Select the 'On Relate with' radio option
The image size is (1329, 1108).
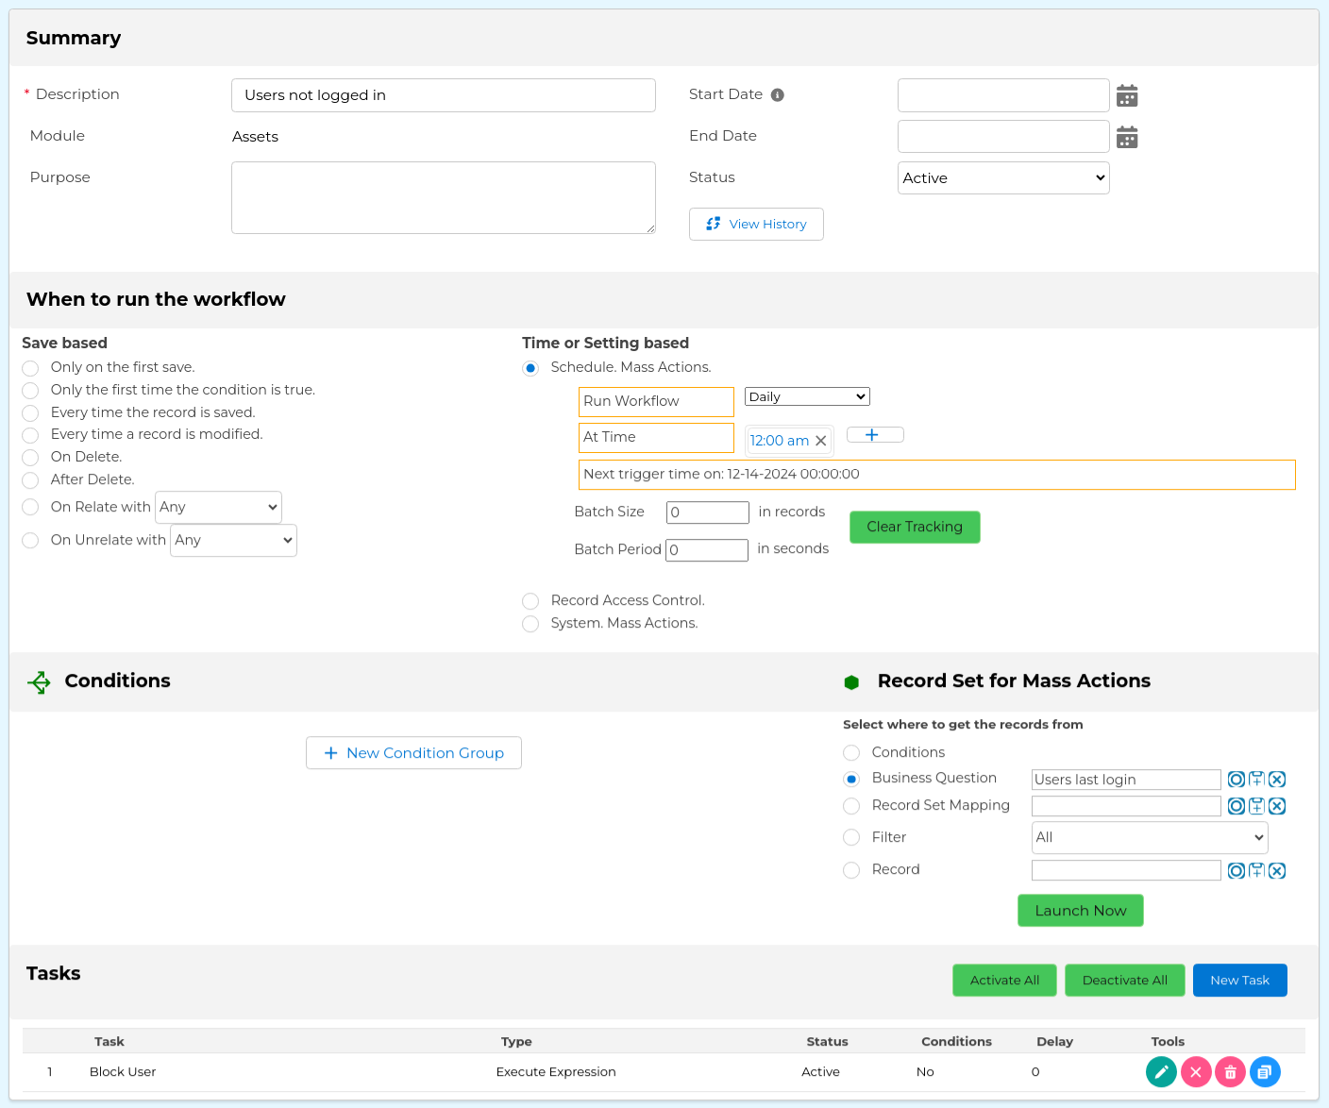(30, 508)
